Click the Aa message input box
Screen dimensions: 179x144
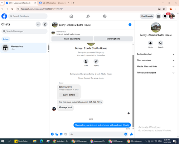98,134
